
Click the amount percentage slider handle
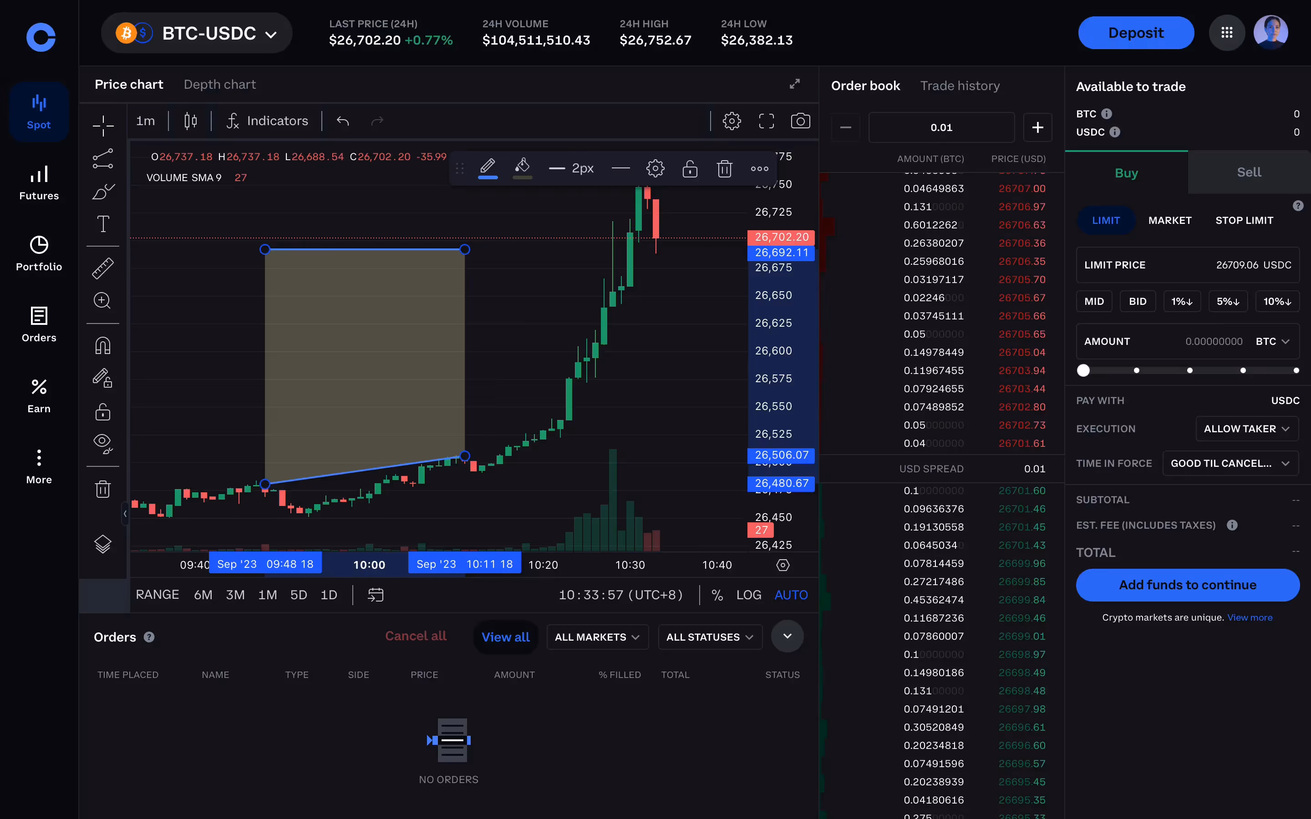[x=1083, y=370]
